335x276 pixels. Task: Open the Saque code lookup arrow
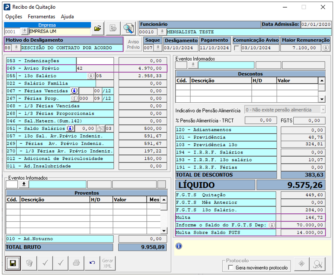[158, 48]
